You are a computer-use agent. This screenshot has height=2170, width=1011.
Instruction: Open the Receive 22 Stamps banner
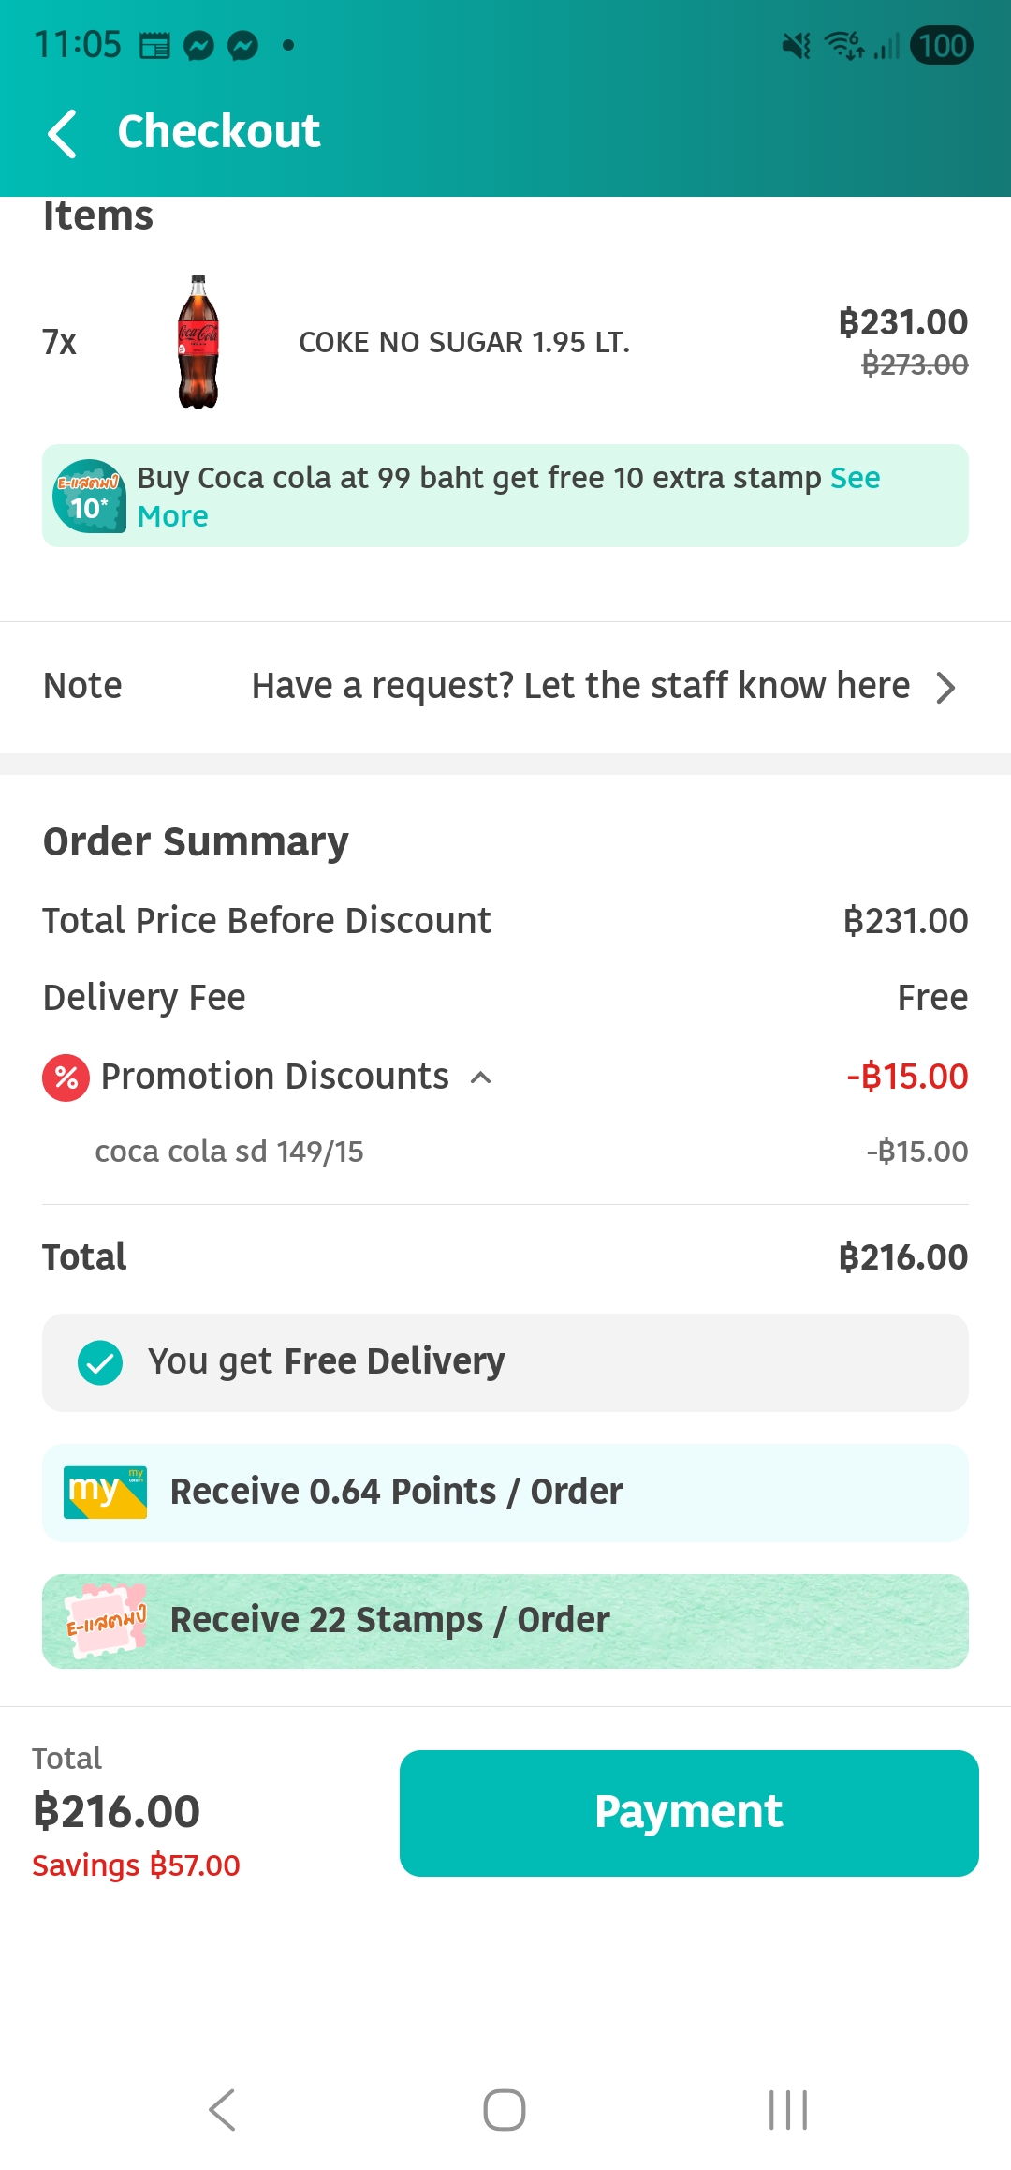[505, 1621]
